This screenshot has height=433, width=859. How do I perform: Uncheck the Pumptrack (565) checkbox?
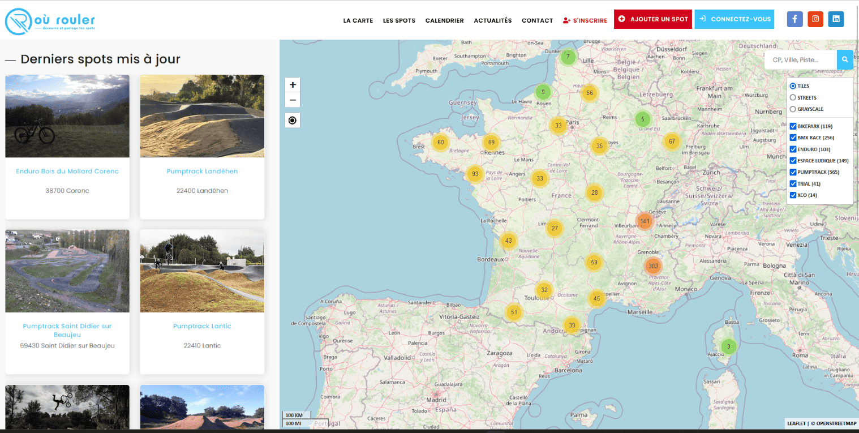coord(793,172)
